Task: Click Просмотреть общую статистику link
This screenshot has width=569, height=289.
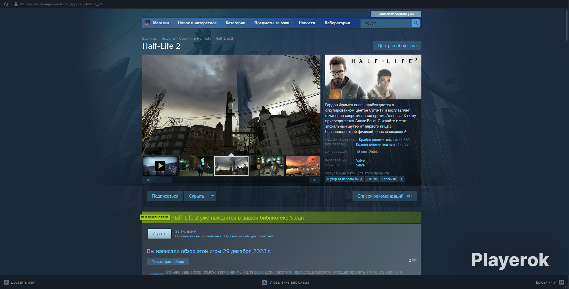Action: [249, 236]
